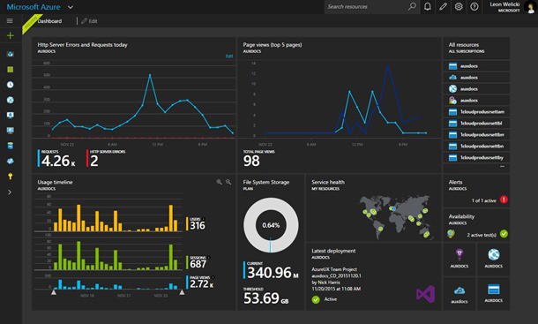Image resolution: width=538 pixels, height=324 pixels.
Task: Open the hamburger menu in the sidebar
Action: [x=10, y=21]
